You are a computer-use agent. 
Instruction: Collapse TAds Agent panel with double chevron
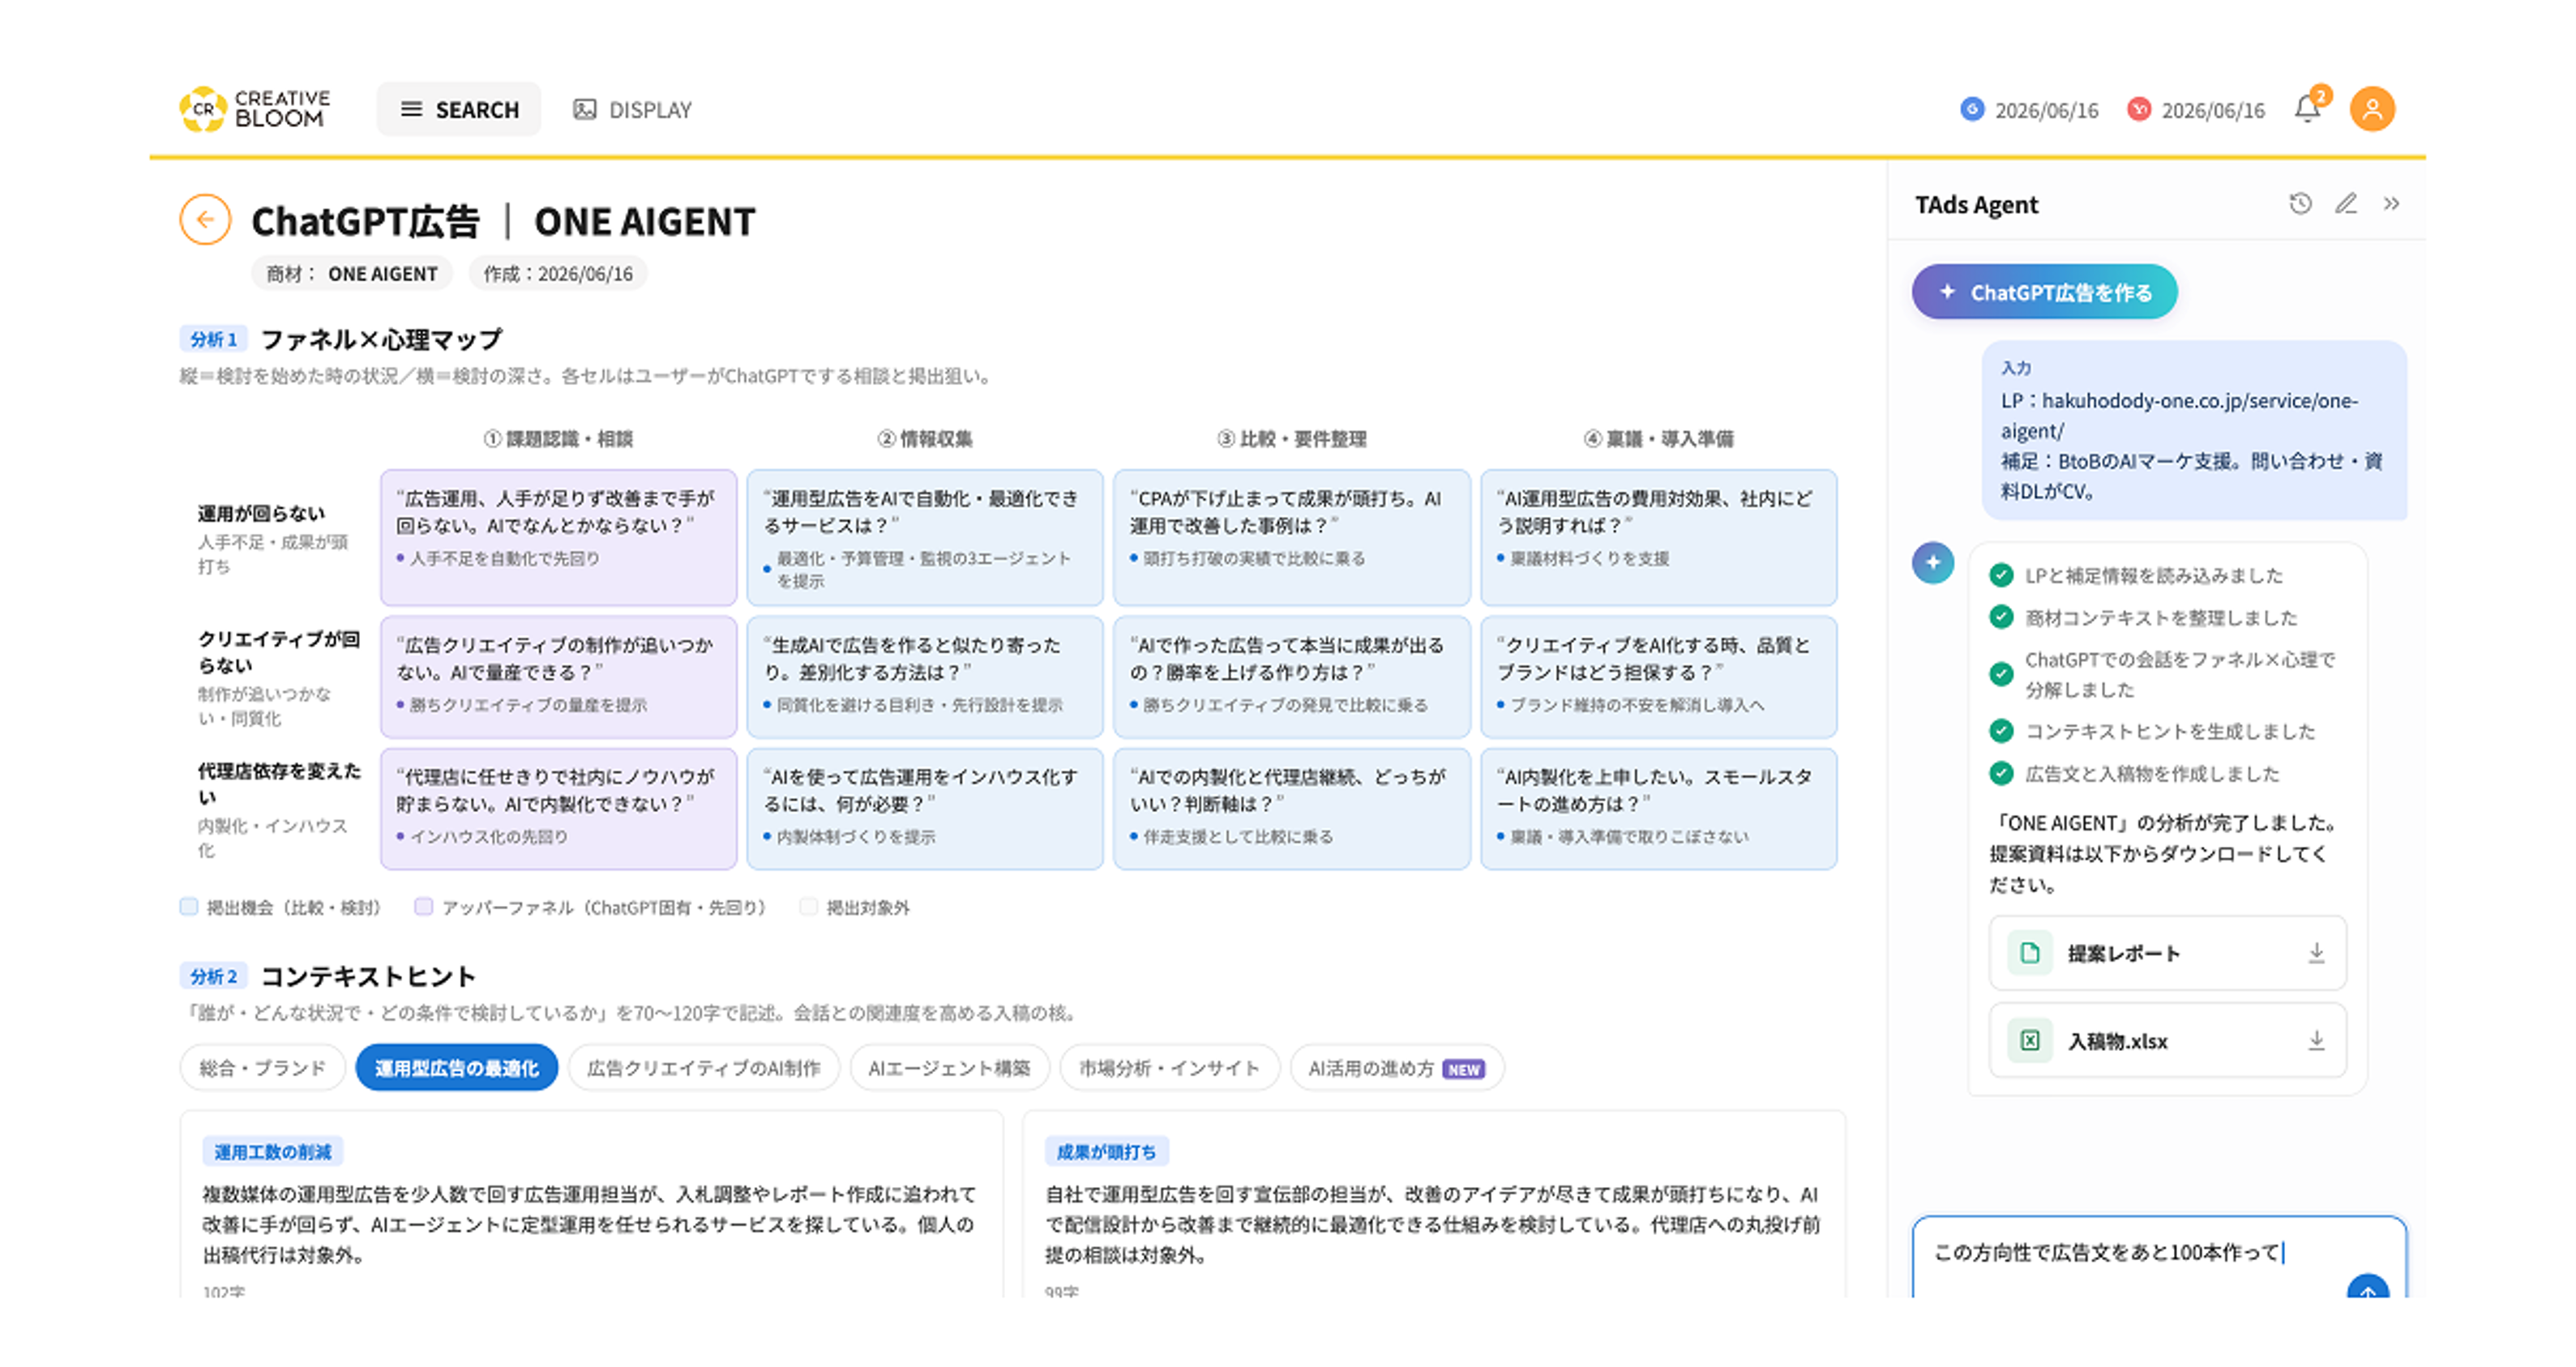point(2391,204)
